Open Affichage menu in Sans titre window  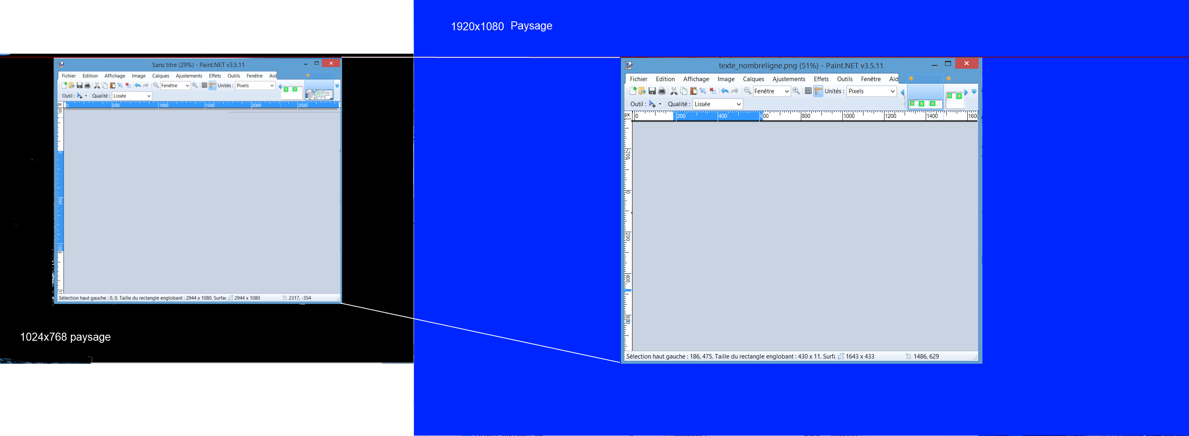115,75
